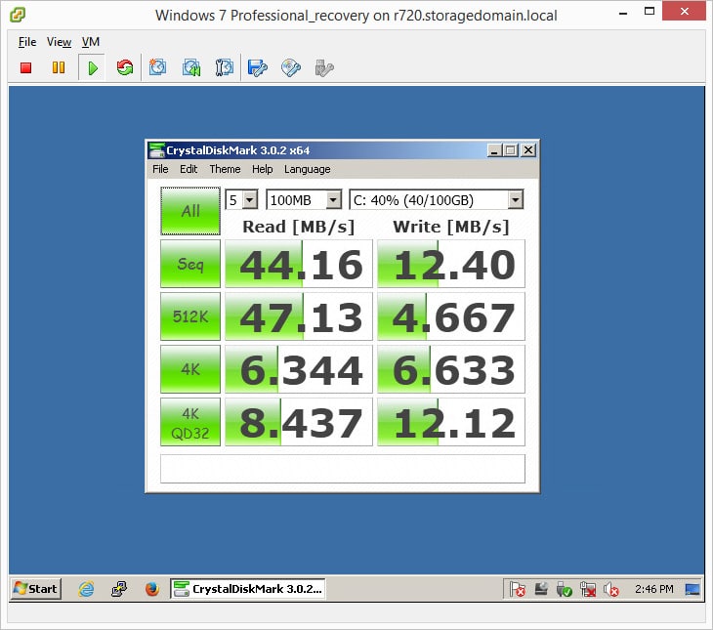Image resolution: width=713 pixels, height=630 pixels.
Task: Take a virtual machine snapshot icon
Action: (157, 67)
